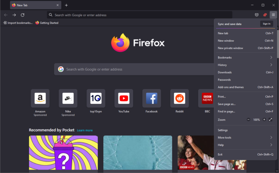Click the red extension icon in toolbar
The image size is (279, 173).
coord(265,15)
